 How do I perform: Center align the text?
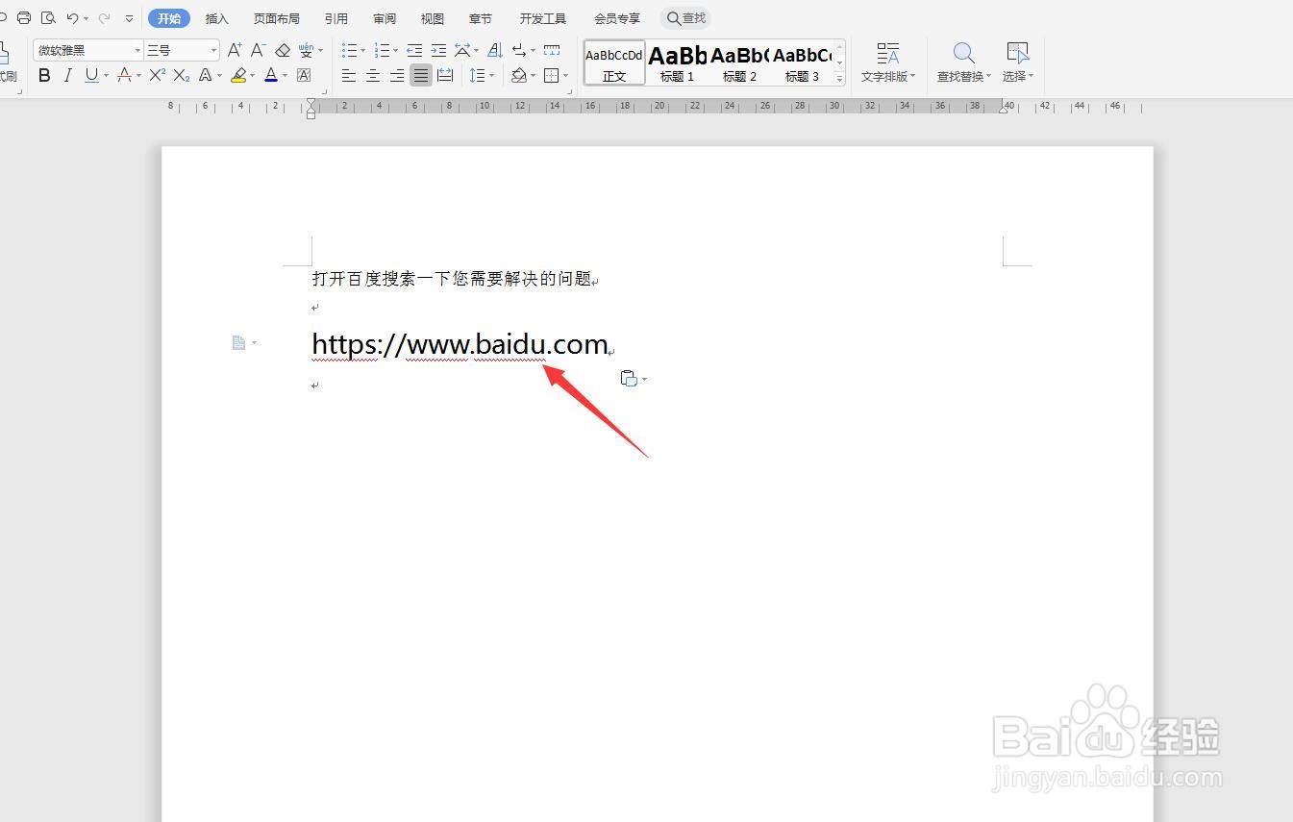pos(373,75)
